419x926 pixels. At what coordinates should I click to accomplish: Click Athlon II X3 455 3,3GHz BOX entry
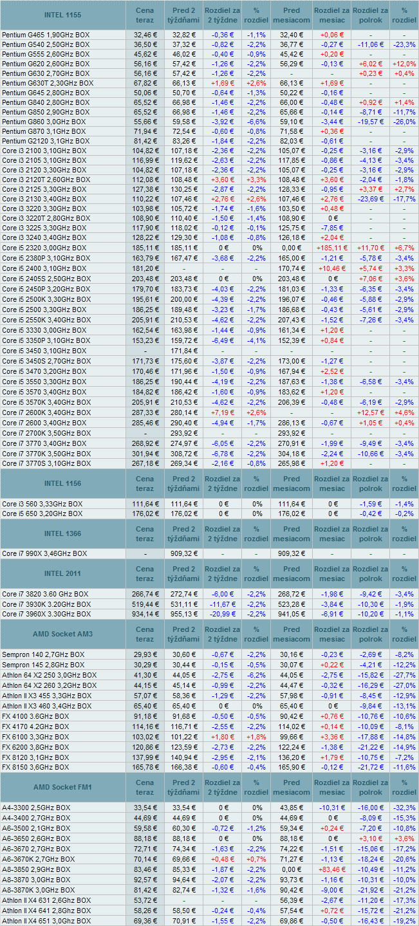point(47,696)
